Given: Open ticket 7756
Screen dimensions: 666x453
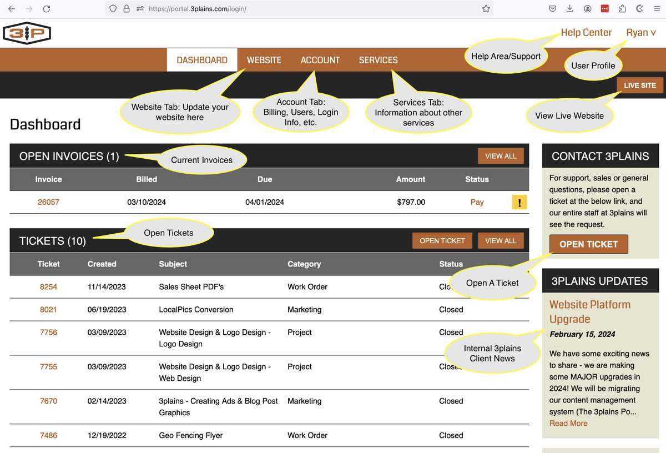Looking at the screenshot, I should tap(48, 333).
